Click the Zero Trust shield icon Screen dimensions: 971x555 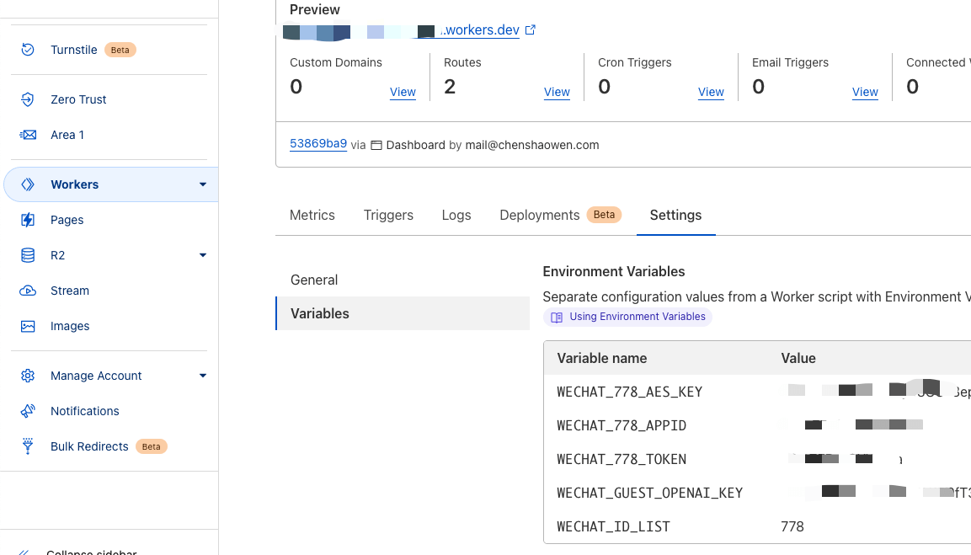[28, 99]
